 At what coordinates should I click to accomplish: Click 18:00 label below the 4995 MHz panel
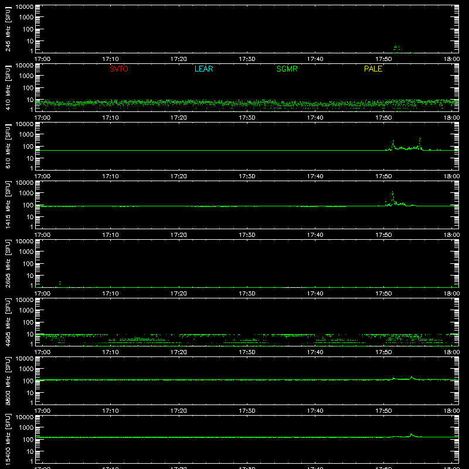click(451, 352)
